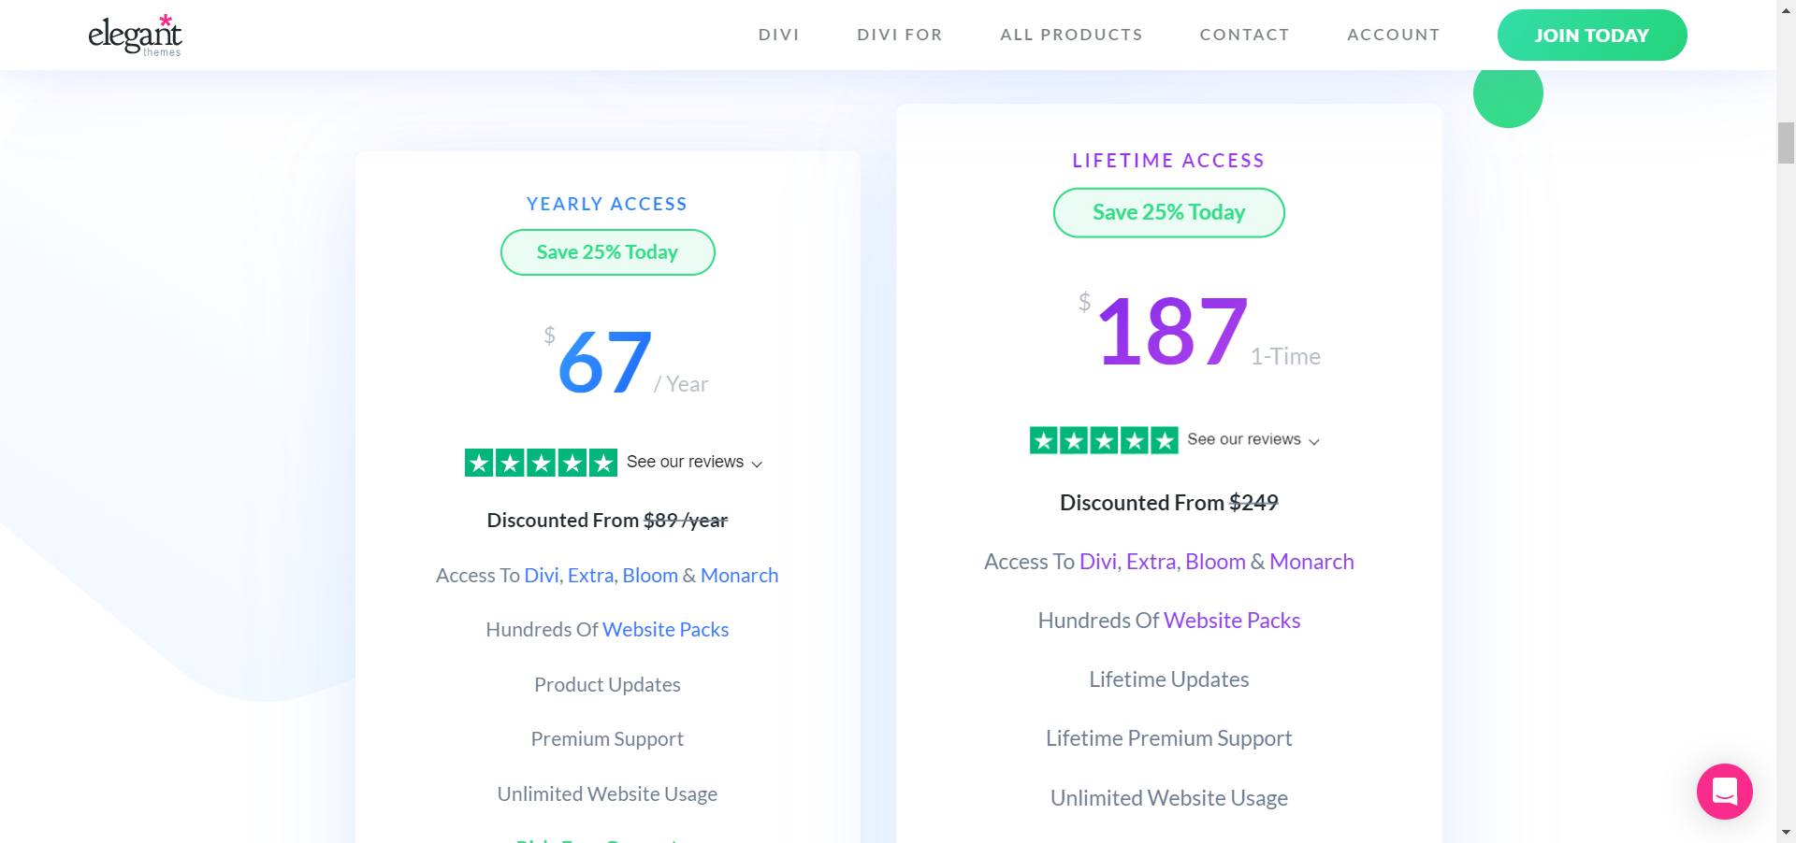Select the Bloom link under Lifetime Access
The height and width of the screenshot is (843, 1796).
[1216, 561]
